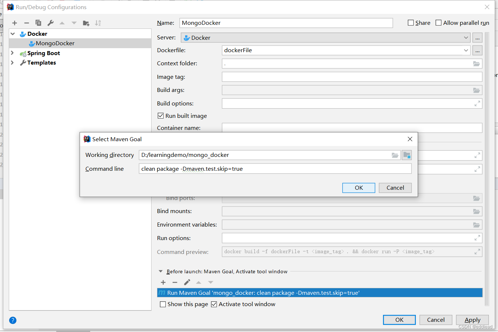Collapse the Before launch section
The width and height of the screenshot is (498, 332).
[161, 271]
